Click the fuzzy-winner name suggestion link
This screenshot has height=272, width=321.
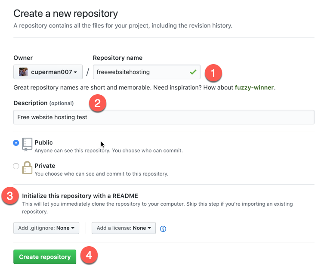click(x=254, y=88)
